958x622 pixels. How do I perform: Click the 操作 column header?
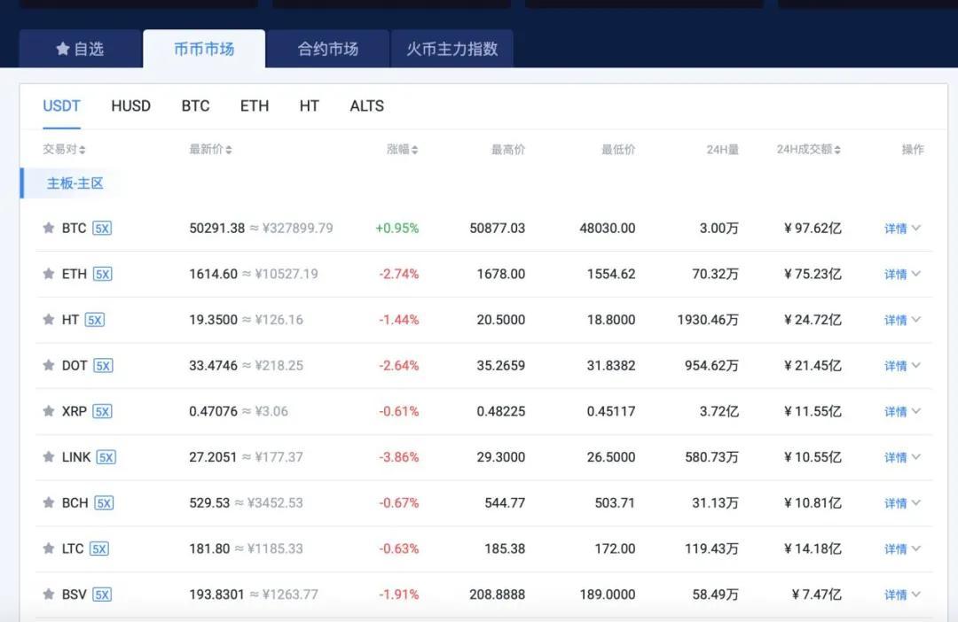[x=913, y=150]
